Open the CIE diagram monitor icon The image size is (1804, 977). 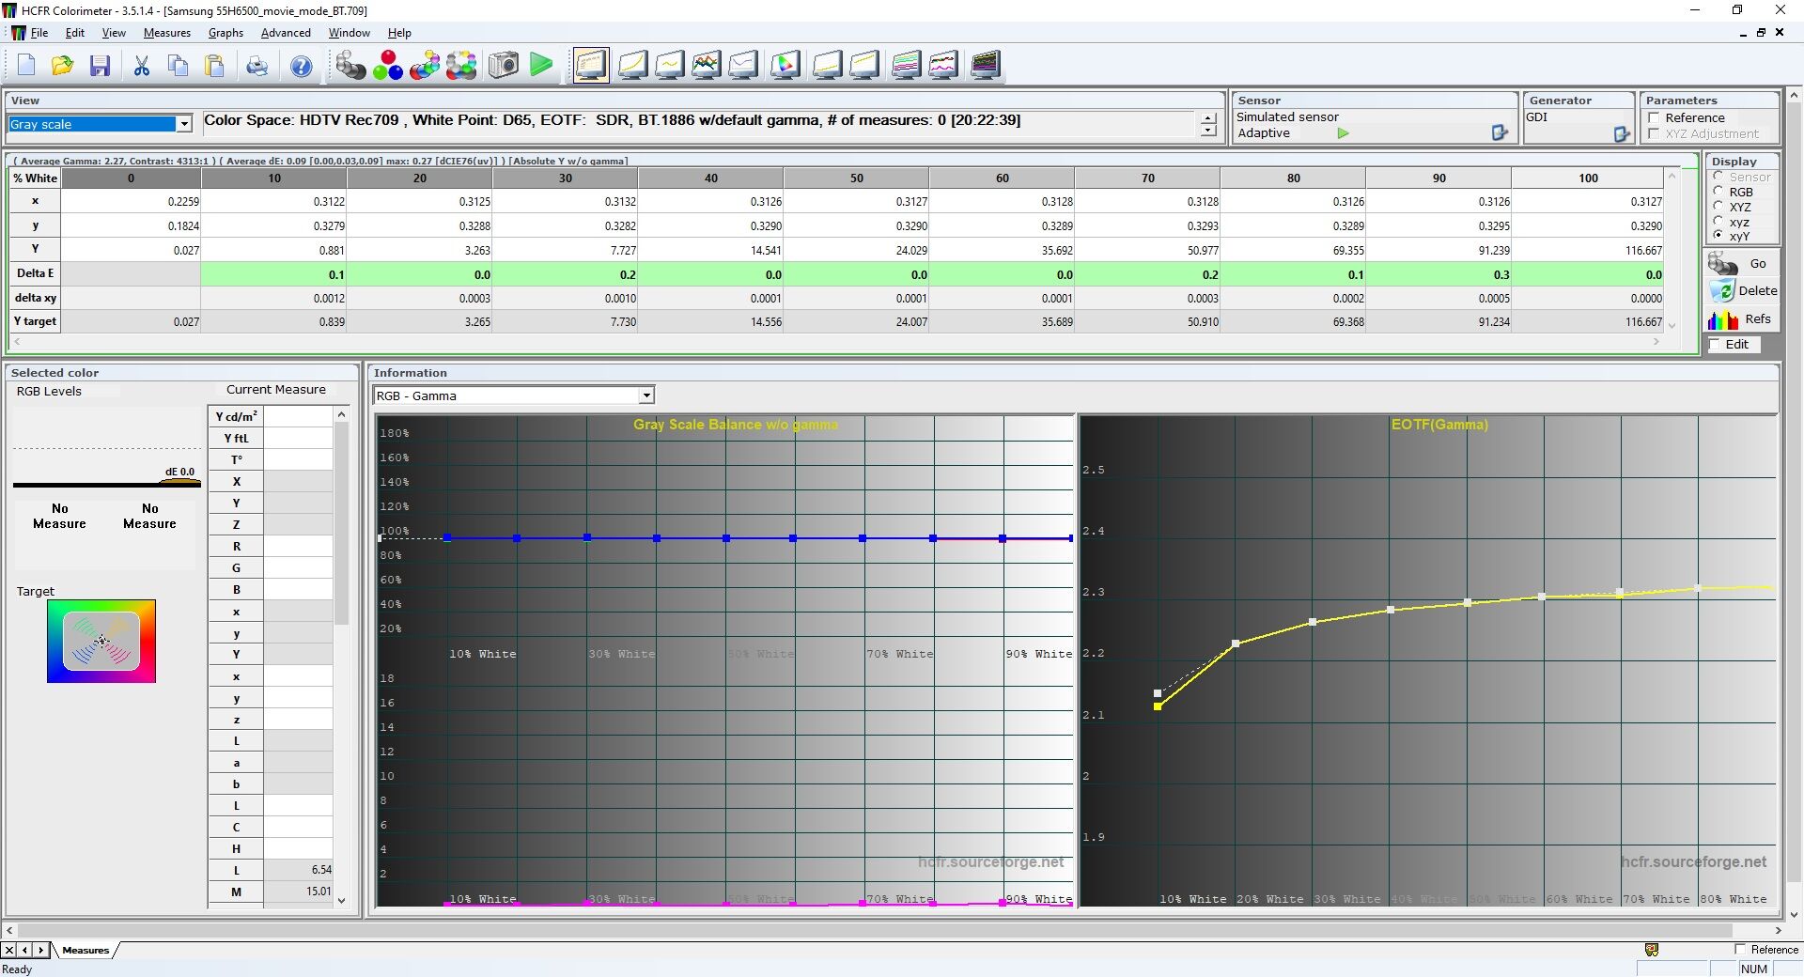[x=785, y=65]
